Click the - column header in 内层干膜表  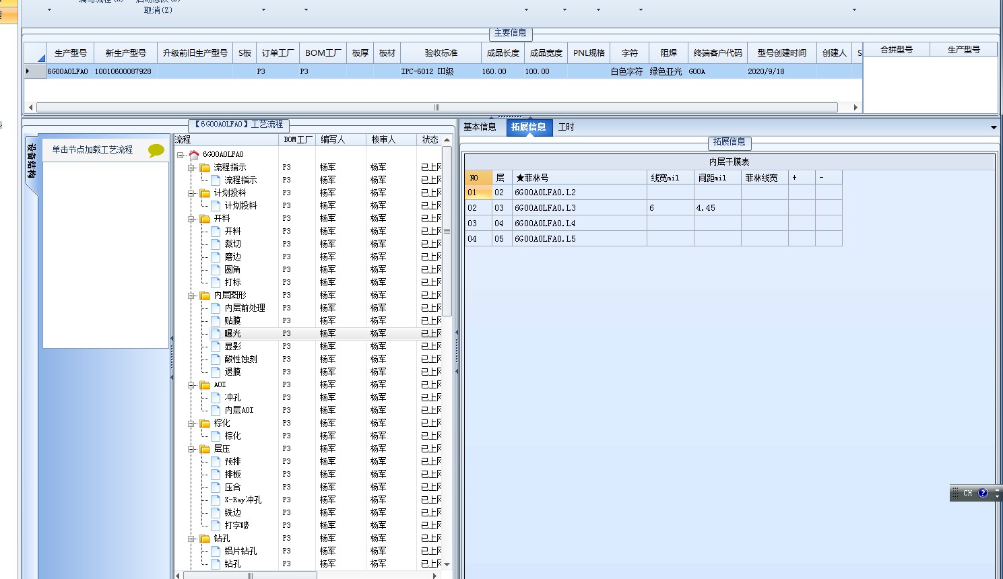click(829, 178)
